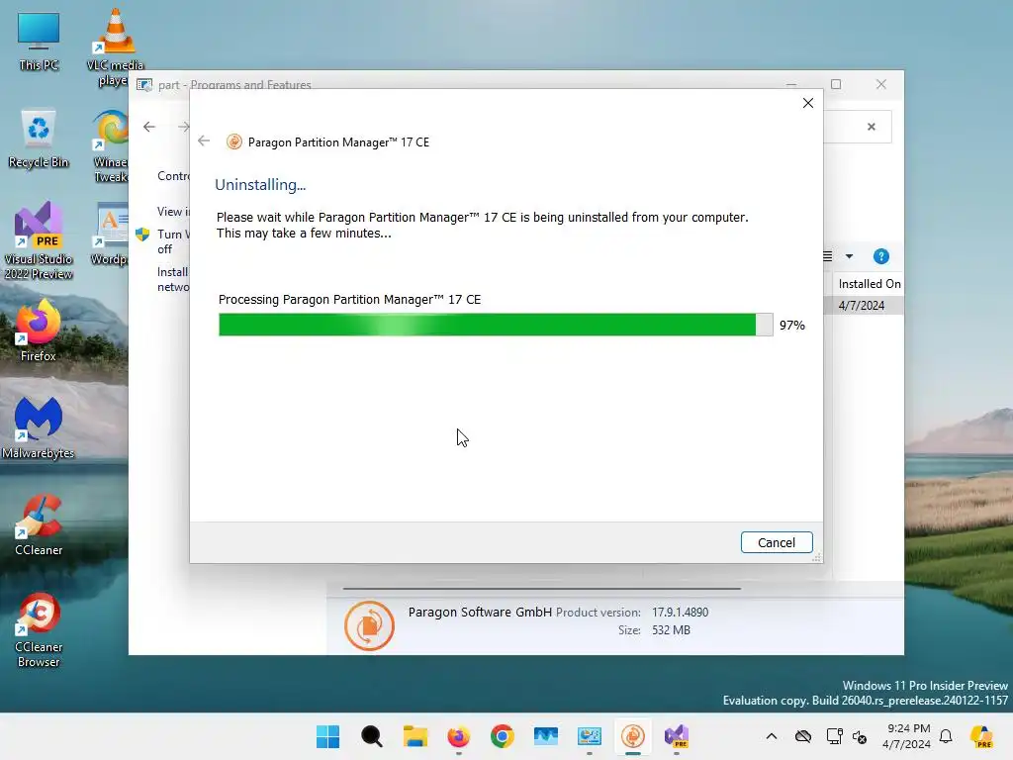Launch Visual Studio 2022 Preview desktop shortcut

tap(39, 240)
